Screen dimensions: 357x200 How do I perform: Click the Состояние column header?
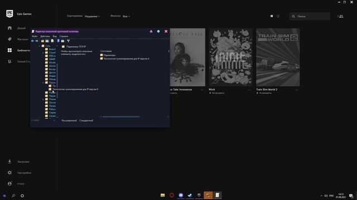coord(106,51)
